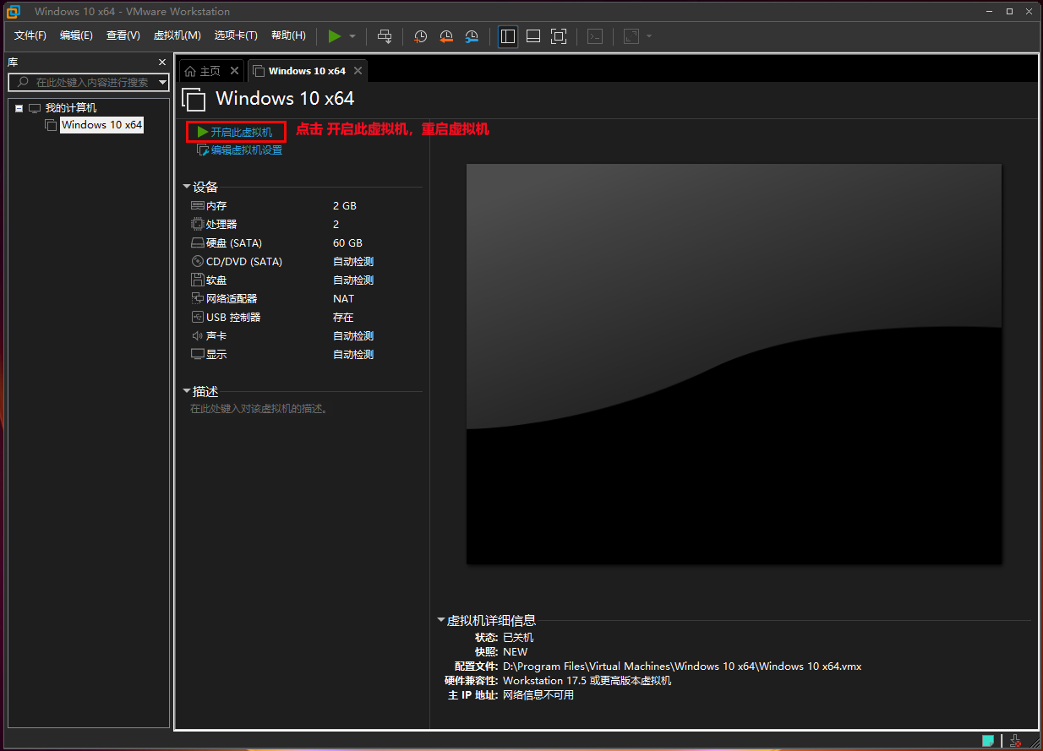Open 编辑虚拟机设置 link
This screenshot has height=751, width=1043.
(x=246, y=150)
